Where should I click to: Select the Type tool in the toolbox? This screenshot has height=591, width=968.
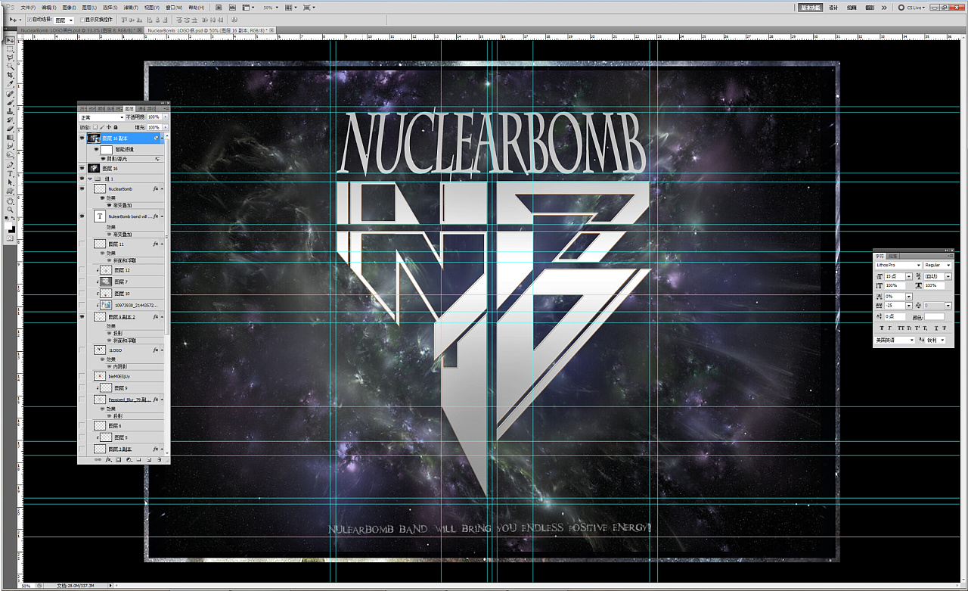point(11,173)
